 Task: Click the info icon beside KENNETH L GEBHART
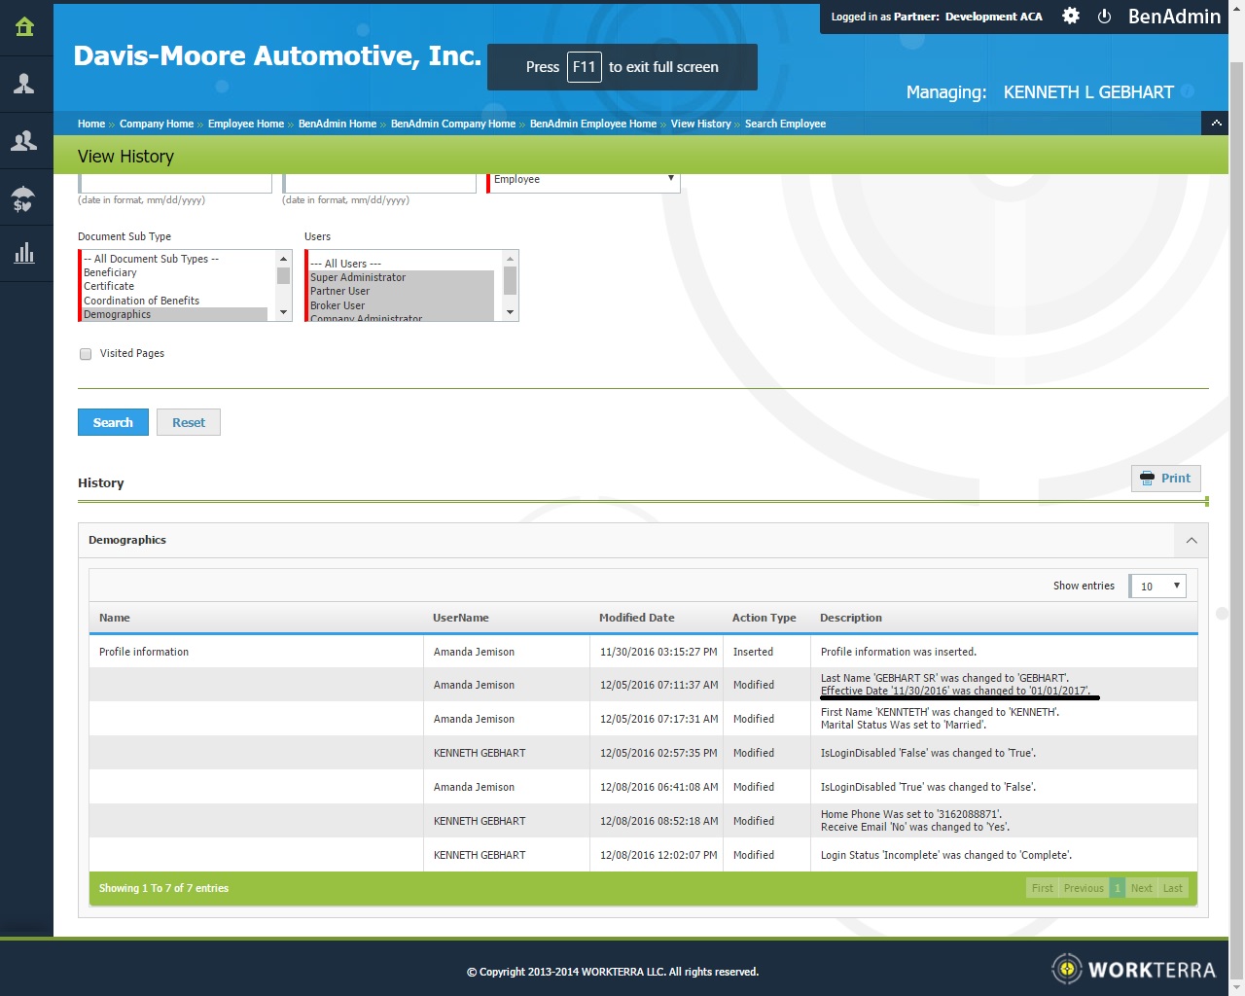tap(1188, 91)
